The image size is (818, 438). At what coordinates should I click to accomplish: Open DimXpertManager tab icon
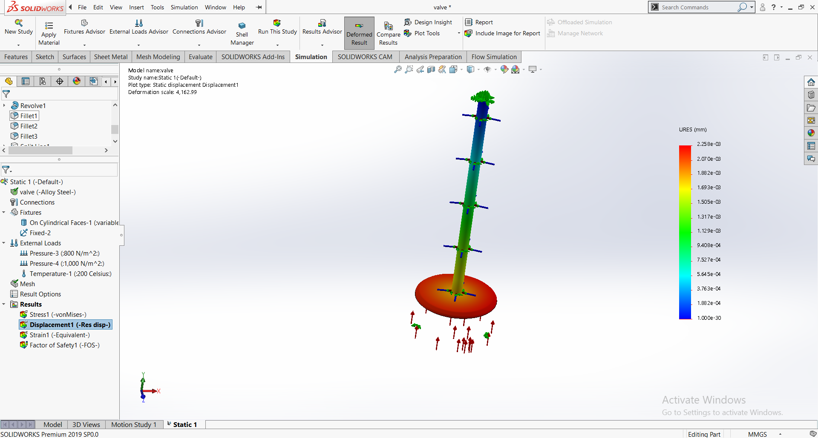(60, 81)
